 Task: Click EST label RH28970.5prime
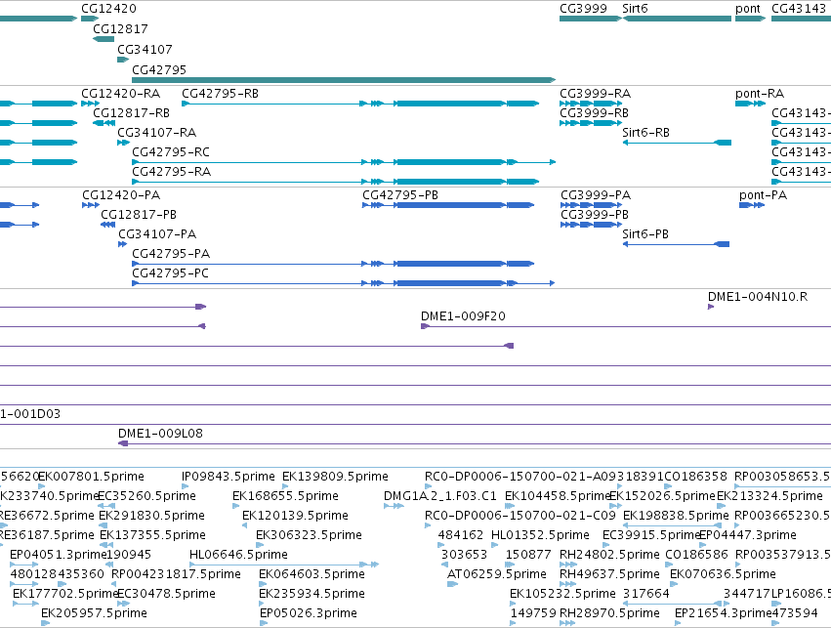[609, 613]
